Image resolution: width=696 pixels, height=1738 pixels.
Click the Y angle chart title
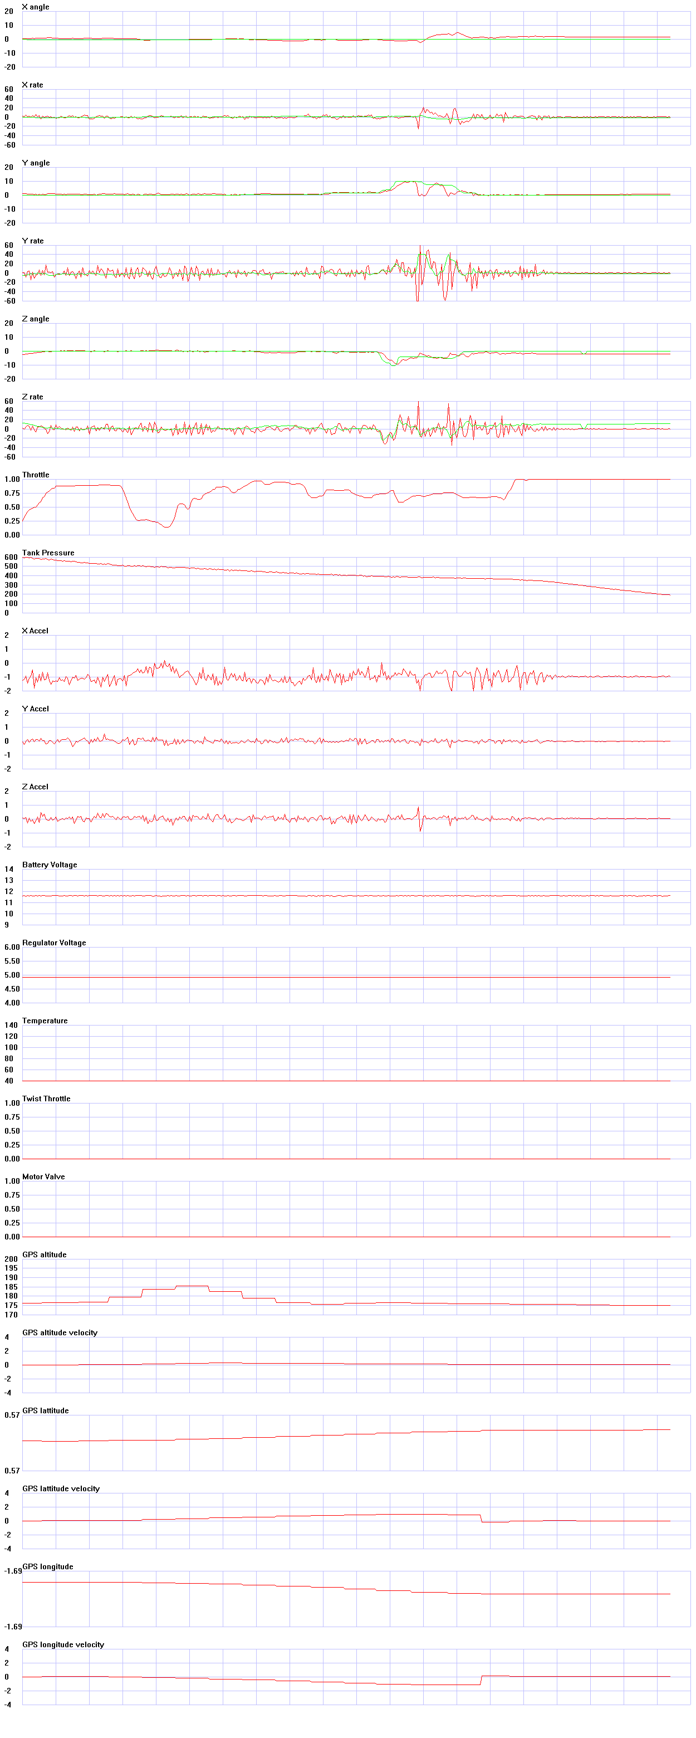pos(36,163)
